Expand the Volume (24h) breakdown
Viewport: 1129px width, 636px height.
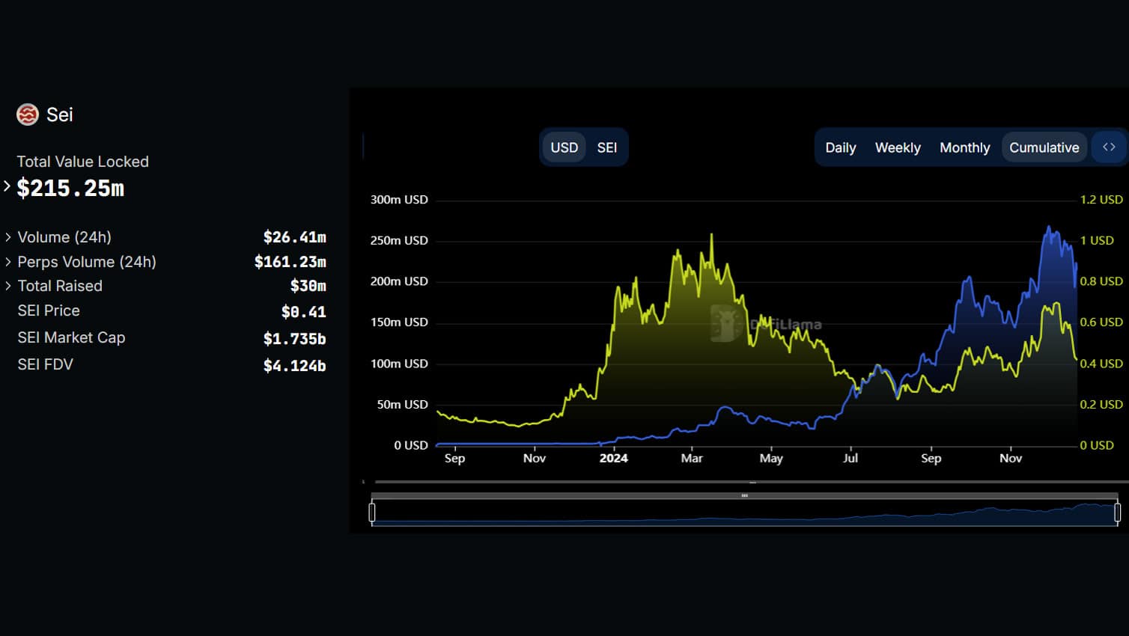[x=8, y=237]
